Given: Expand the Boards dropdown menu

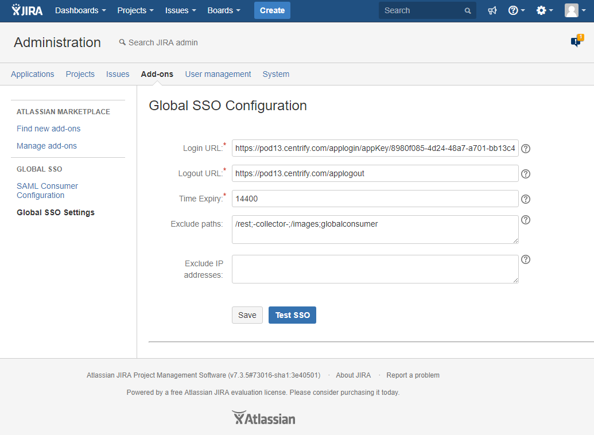Looking at the screenshot, I should 224,10.
